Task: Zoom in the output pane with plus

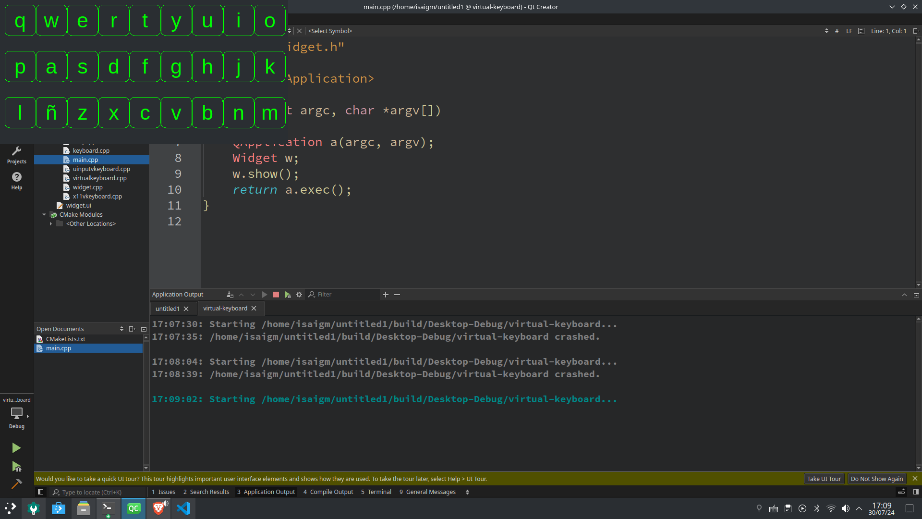Action: [x=386, y=295]
